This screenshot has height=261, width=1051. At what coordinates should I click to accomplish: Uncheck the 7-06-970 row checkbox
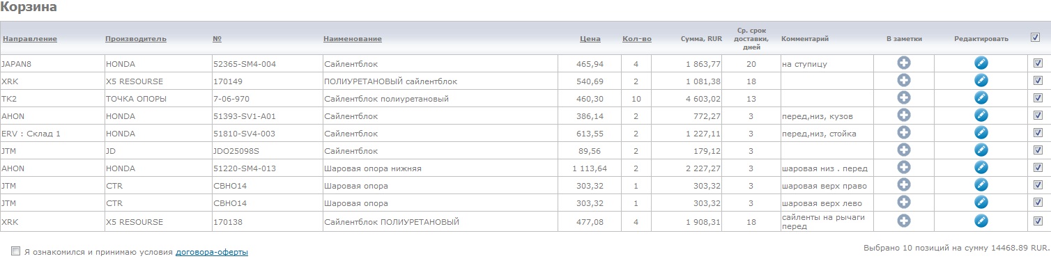1038,98
